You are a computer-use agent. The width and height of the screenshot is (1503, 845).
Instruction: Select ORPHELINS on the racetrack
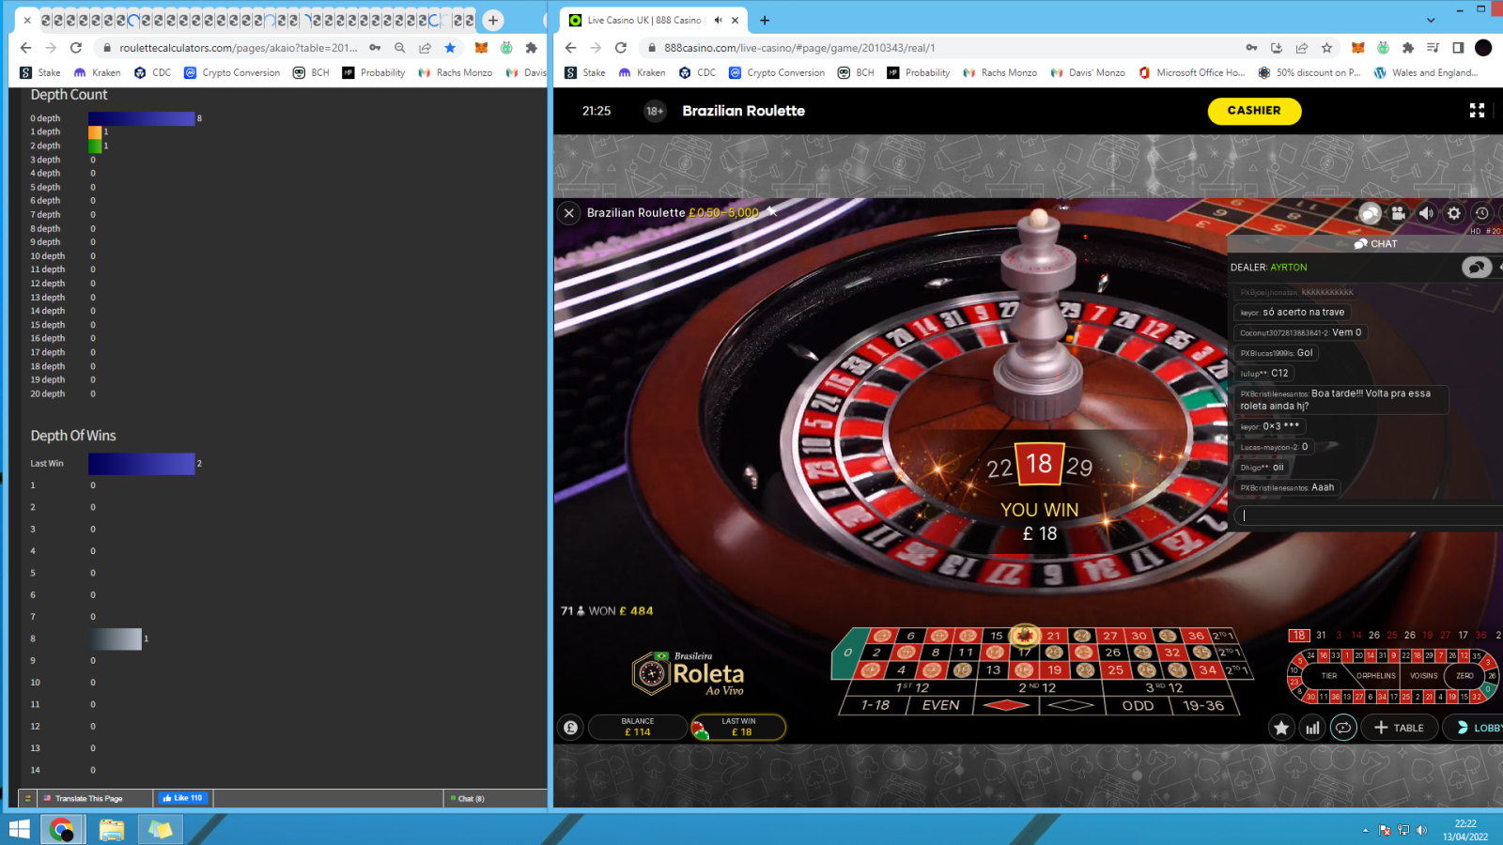click(1376, 675)
